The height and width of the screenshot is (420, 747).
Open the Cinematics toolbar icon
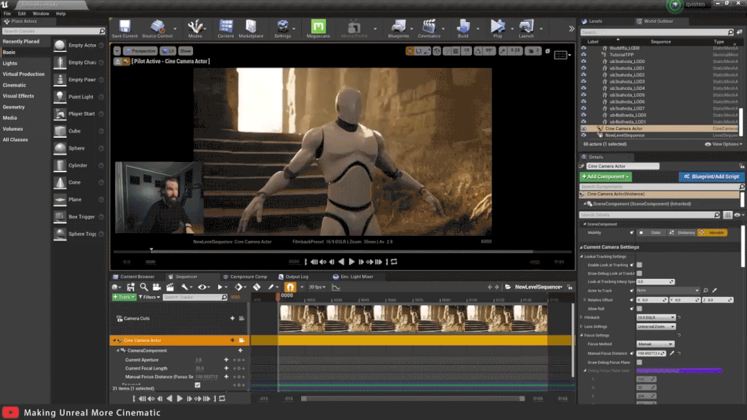pyautogui.click(x=429, y=28)
